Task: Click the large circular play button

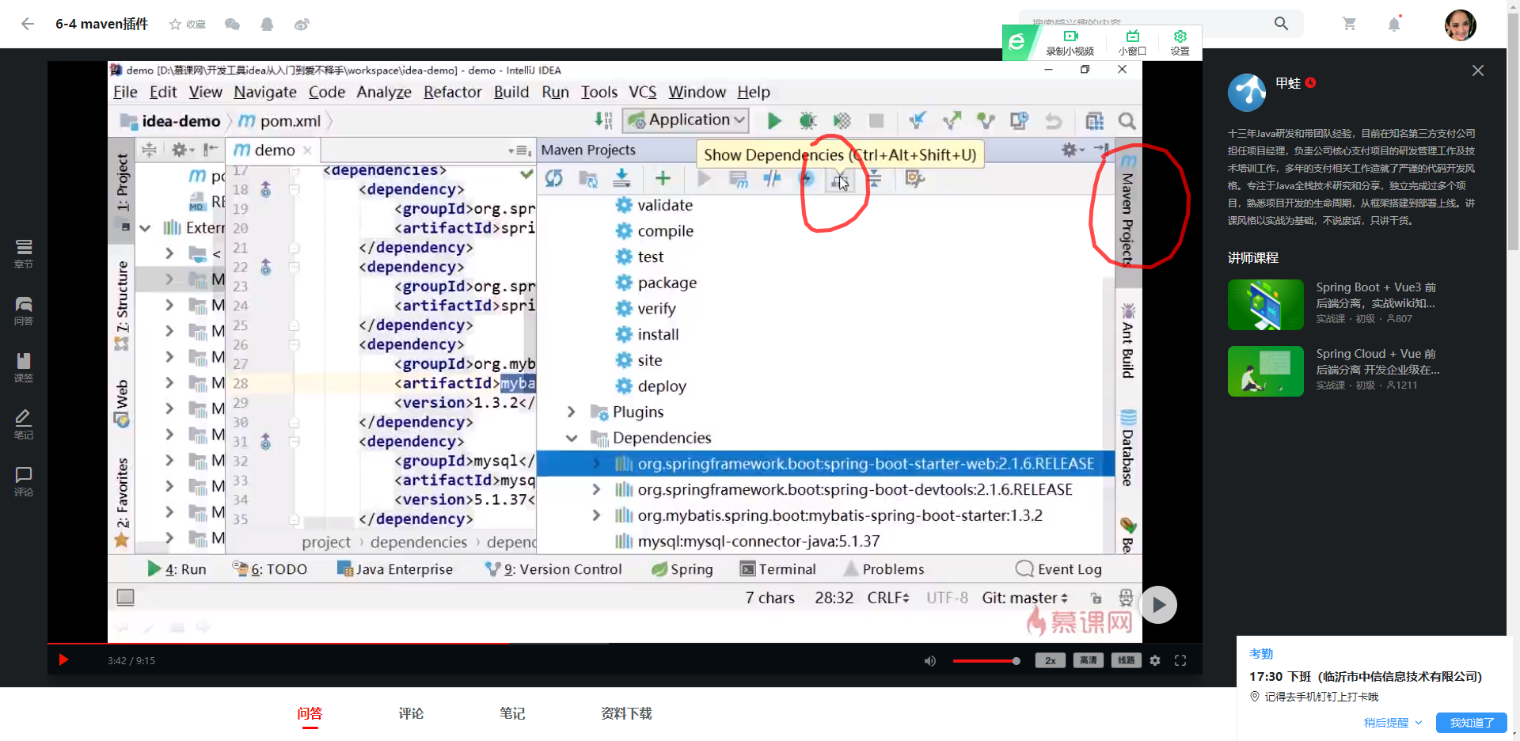Action: point(1158,605)
